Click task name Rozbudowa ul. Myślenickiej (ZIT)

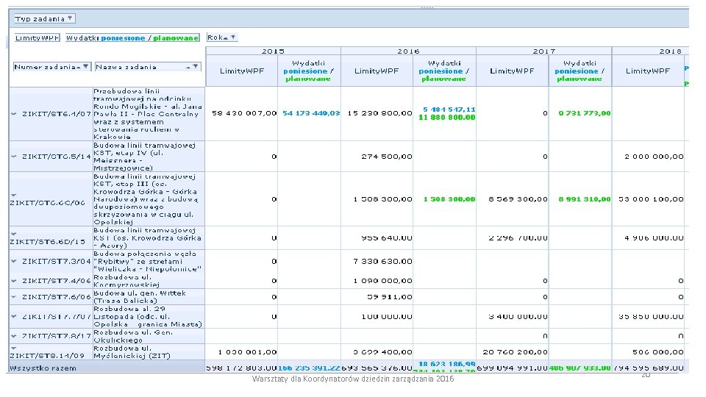point(132,352)
